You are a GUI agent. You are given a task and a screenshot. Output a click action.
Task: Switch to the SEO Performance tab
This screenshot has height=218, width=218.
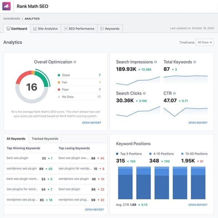coord(79,29)
